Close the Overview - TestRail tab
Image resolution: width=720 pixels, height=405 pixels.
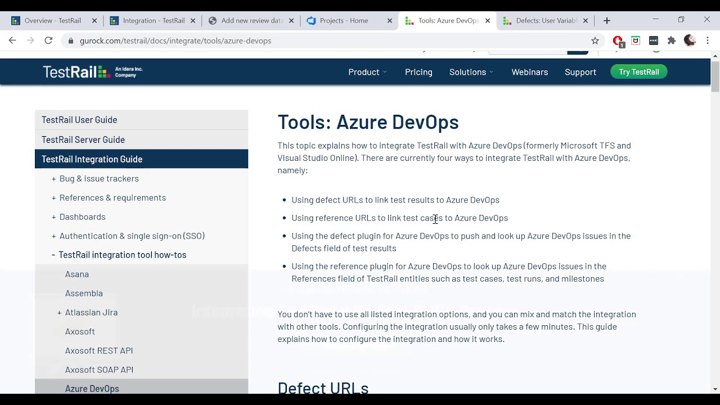[94, 21]
